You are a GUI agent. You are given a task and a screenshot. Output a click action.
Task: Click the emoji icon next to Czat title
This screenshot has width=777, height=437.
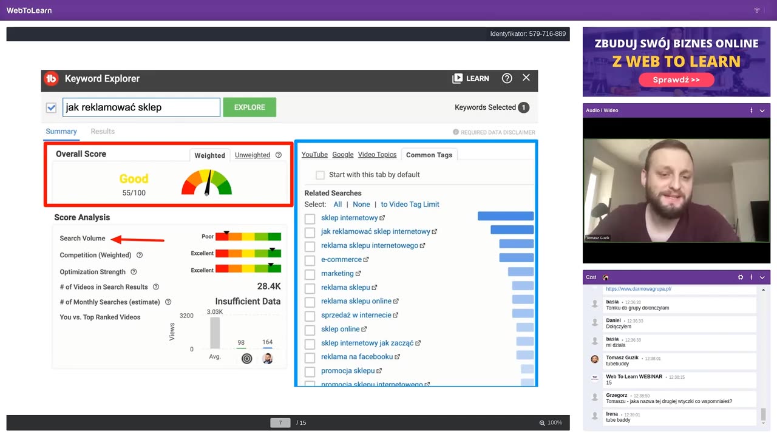click(x=606, y=277)
